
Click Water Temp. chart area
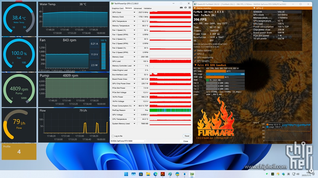[75, 17]
